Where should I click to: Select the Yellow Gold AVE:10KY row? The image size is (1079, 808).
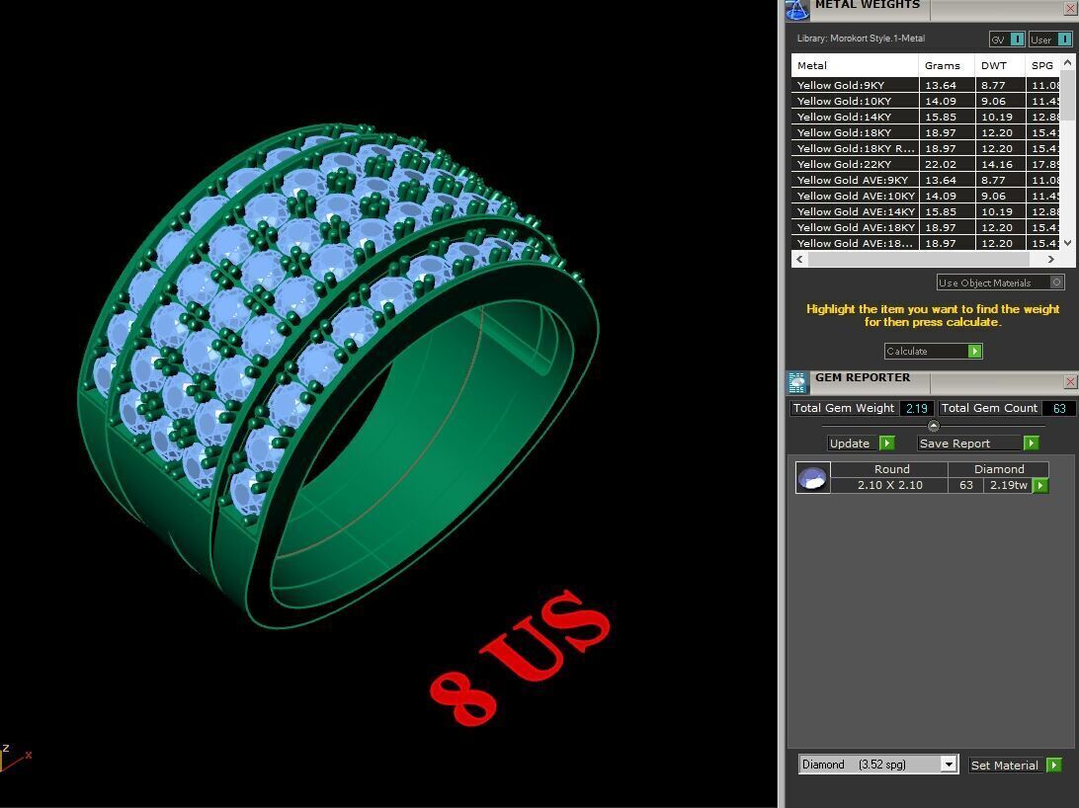pyautogui.click(x=926, y=196)
